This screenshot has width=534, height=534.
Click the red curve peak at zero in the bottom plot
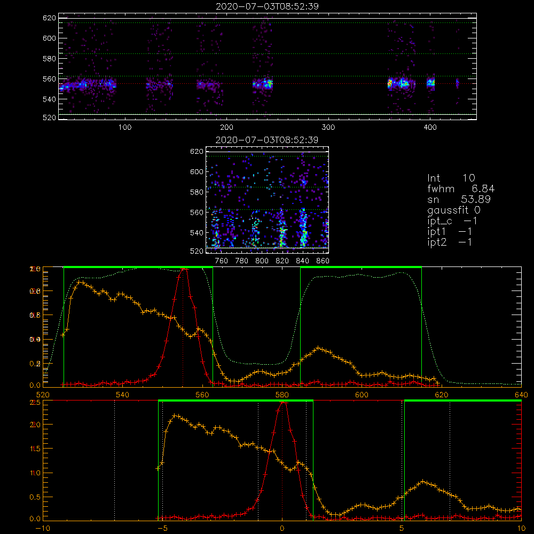284,403
